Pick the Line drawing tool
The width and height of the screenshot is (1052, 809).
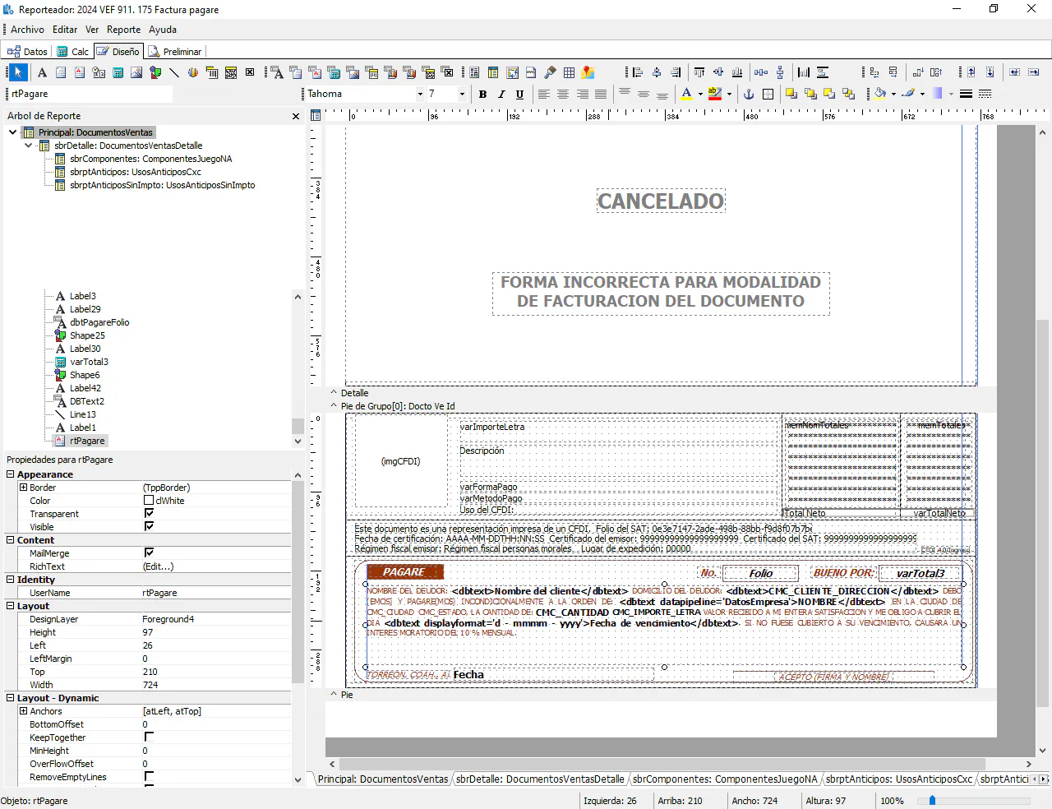(174, 72)
